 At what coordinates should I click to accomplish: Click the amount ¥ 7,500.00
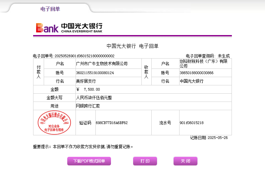click(x=88, y=89)
